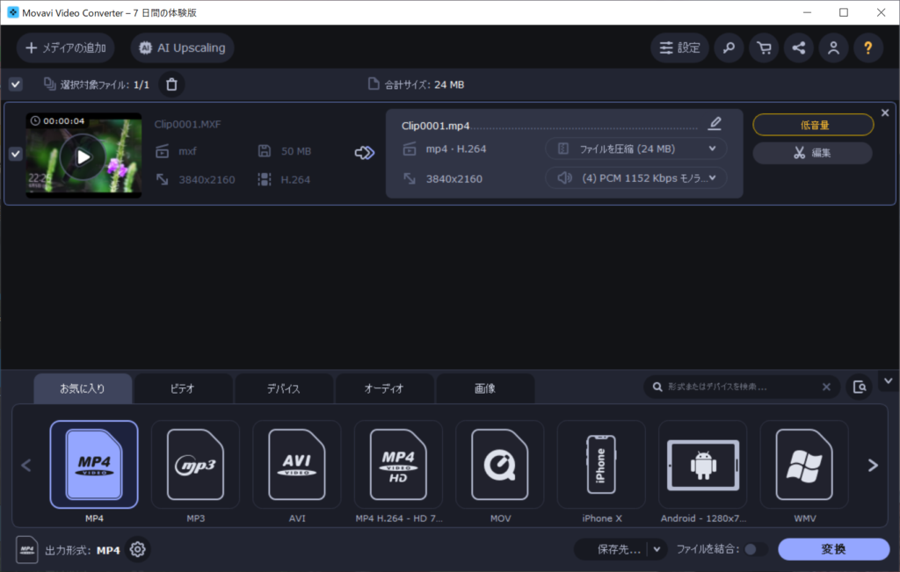Rename Clip0001.mp4 via the pencil icon
900x572 pixels.
click(715, 123)
